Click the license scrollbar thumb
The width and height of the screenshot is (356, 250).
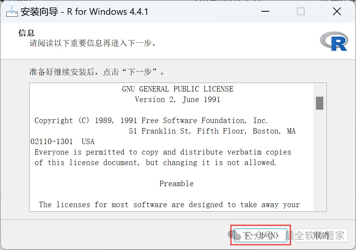[319, 103]
